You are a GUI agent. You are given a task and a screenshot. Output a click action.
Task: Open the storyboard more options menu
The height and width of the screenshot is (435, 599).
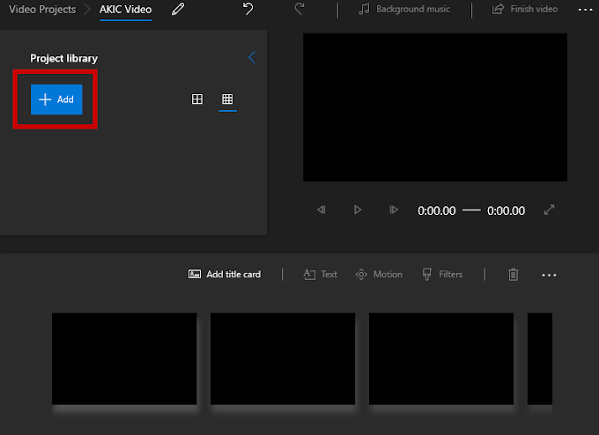(549, 275)
